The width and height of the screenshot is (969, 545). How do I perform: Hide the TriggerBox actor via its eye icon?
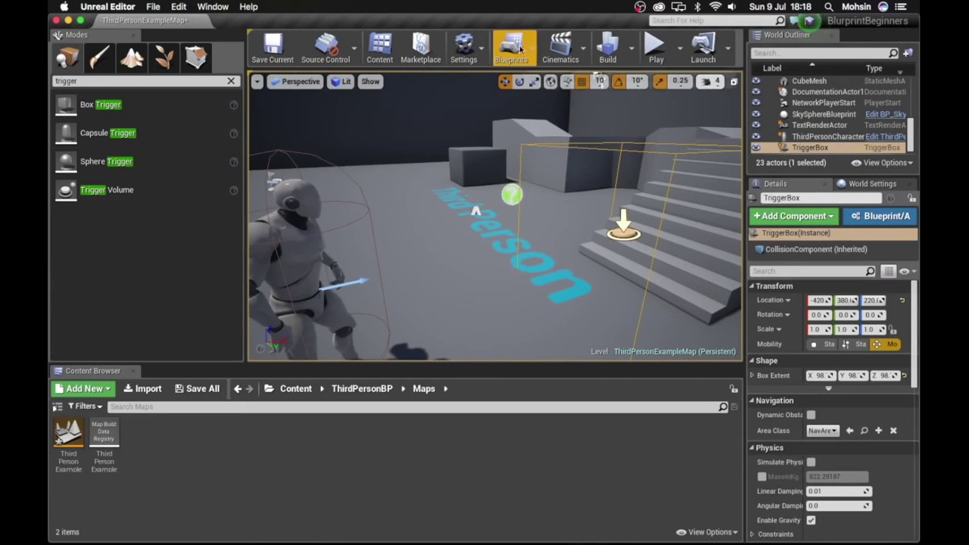756,148
